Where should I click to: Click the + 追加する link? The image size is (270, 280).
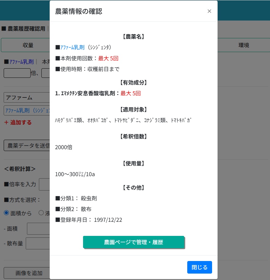coord(18,122)
